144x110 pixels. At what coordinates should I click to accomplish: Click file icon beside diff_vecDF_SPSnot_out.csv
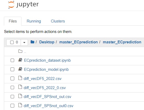pyautogui.click(x=20, y=96)
